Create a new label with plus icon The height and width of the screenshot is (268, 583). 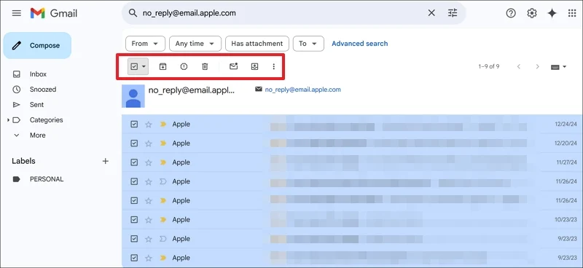(106, 161)
